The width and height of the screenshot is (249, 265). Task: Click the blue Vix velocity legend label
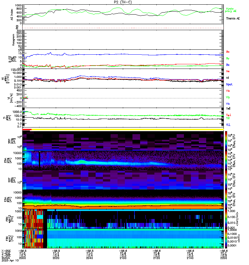click(228, 104)
